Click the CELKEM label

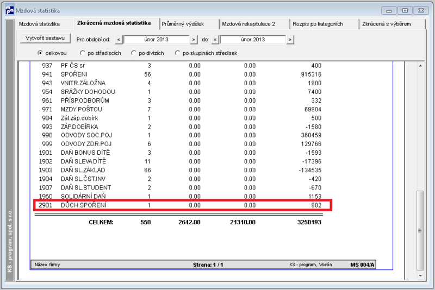pyautogui.click(x=101, y=222)
